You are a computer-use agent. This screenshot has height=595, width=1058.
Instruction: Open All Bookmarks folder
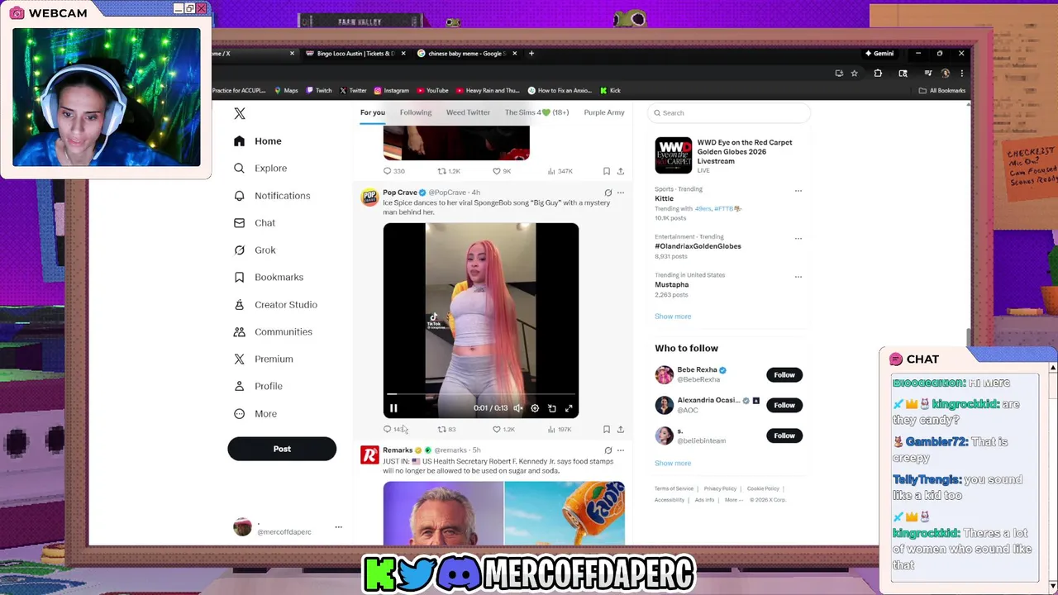942,90
